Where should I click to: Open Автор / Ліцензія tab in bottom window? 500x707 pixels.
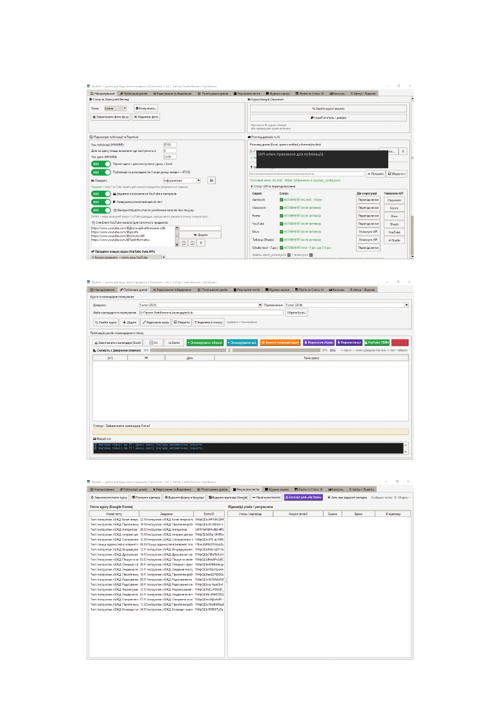coord(361,489)
